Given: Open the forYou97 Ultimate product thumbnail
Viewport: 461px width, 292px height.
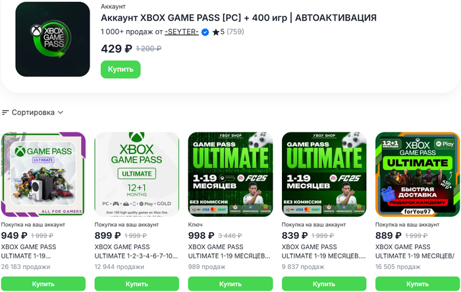Looking at the screenshot, I should coord(418,174).
